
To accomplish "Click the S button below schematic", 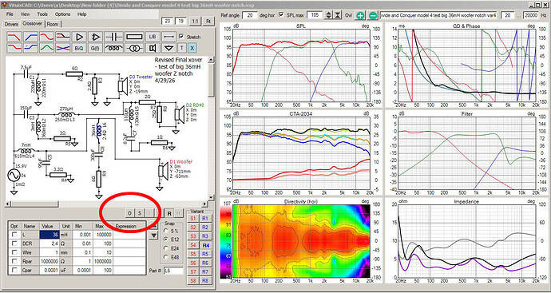I will click(x=139, y=213).
